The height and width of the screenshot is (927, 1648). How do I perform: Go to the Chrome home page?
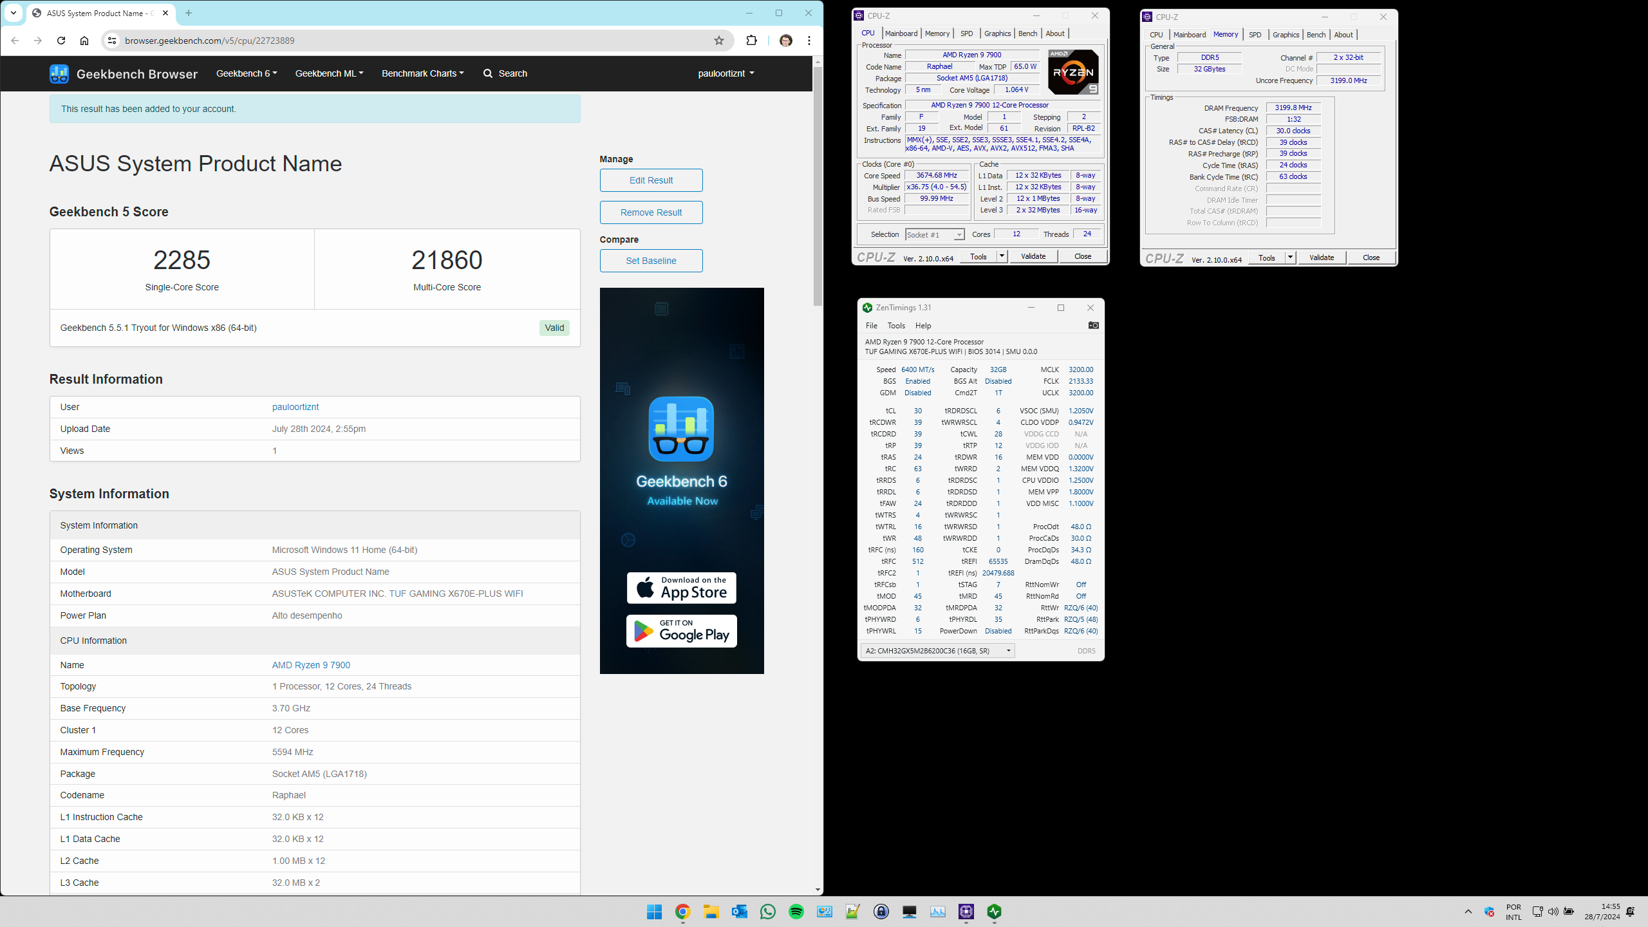coord(84,41)
